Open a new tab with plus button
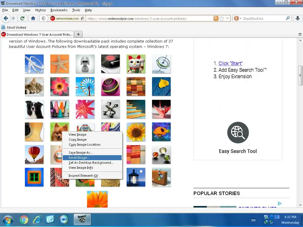The width and height of the screenshot is (303, 227). (x=78, y=34)
